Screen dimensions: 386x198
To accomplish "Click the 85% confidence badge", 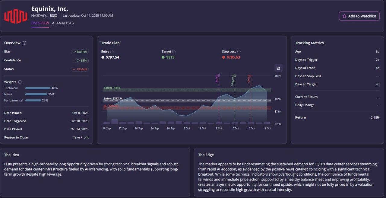I will point(81,60).
